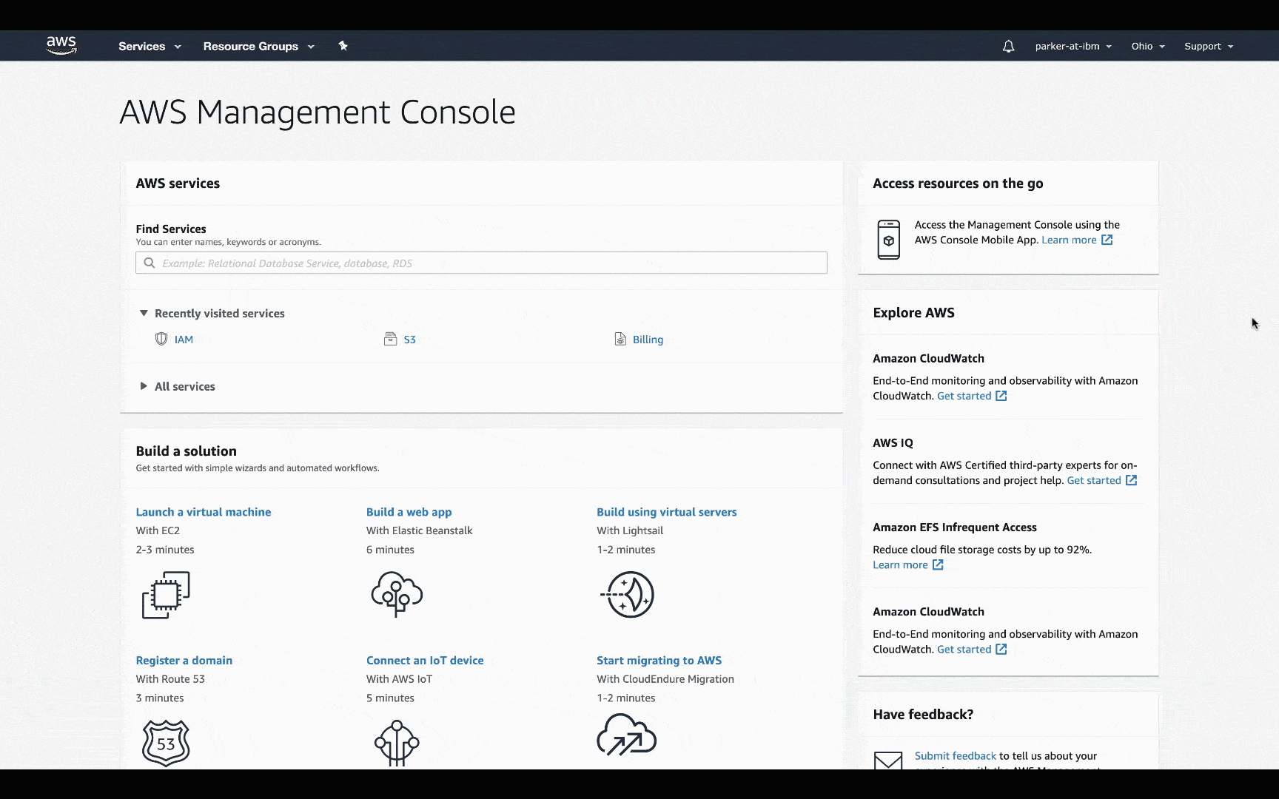The image size is (1279, 799).
Task: Click Get started under AWS IQ
Action: (x=1094, y=480)
